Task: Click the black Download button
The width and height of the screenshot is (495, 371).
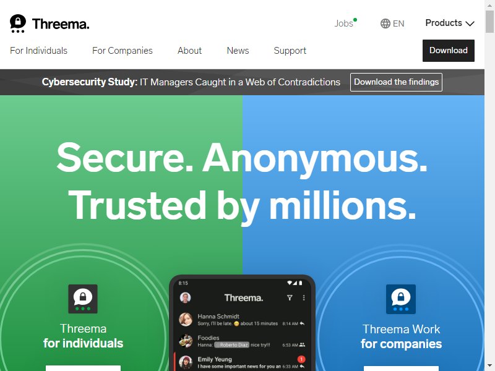Action: pos(448,51)
